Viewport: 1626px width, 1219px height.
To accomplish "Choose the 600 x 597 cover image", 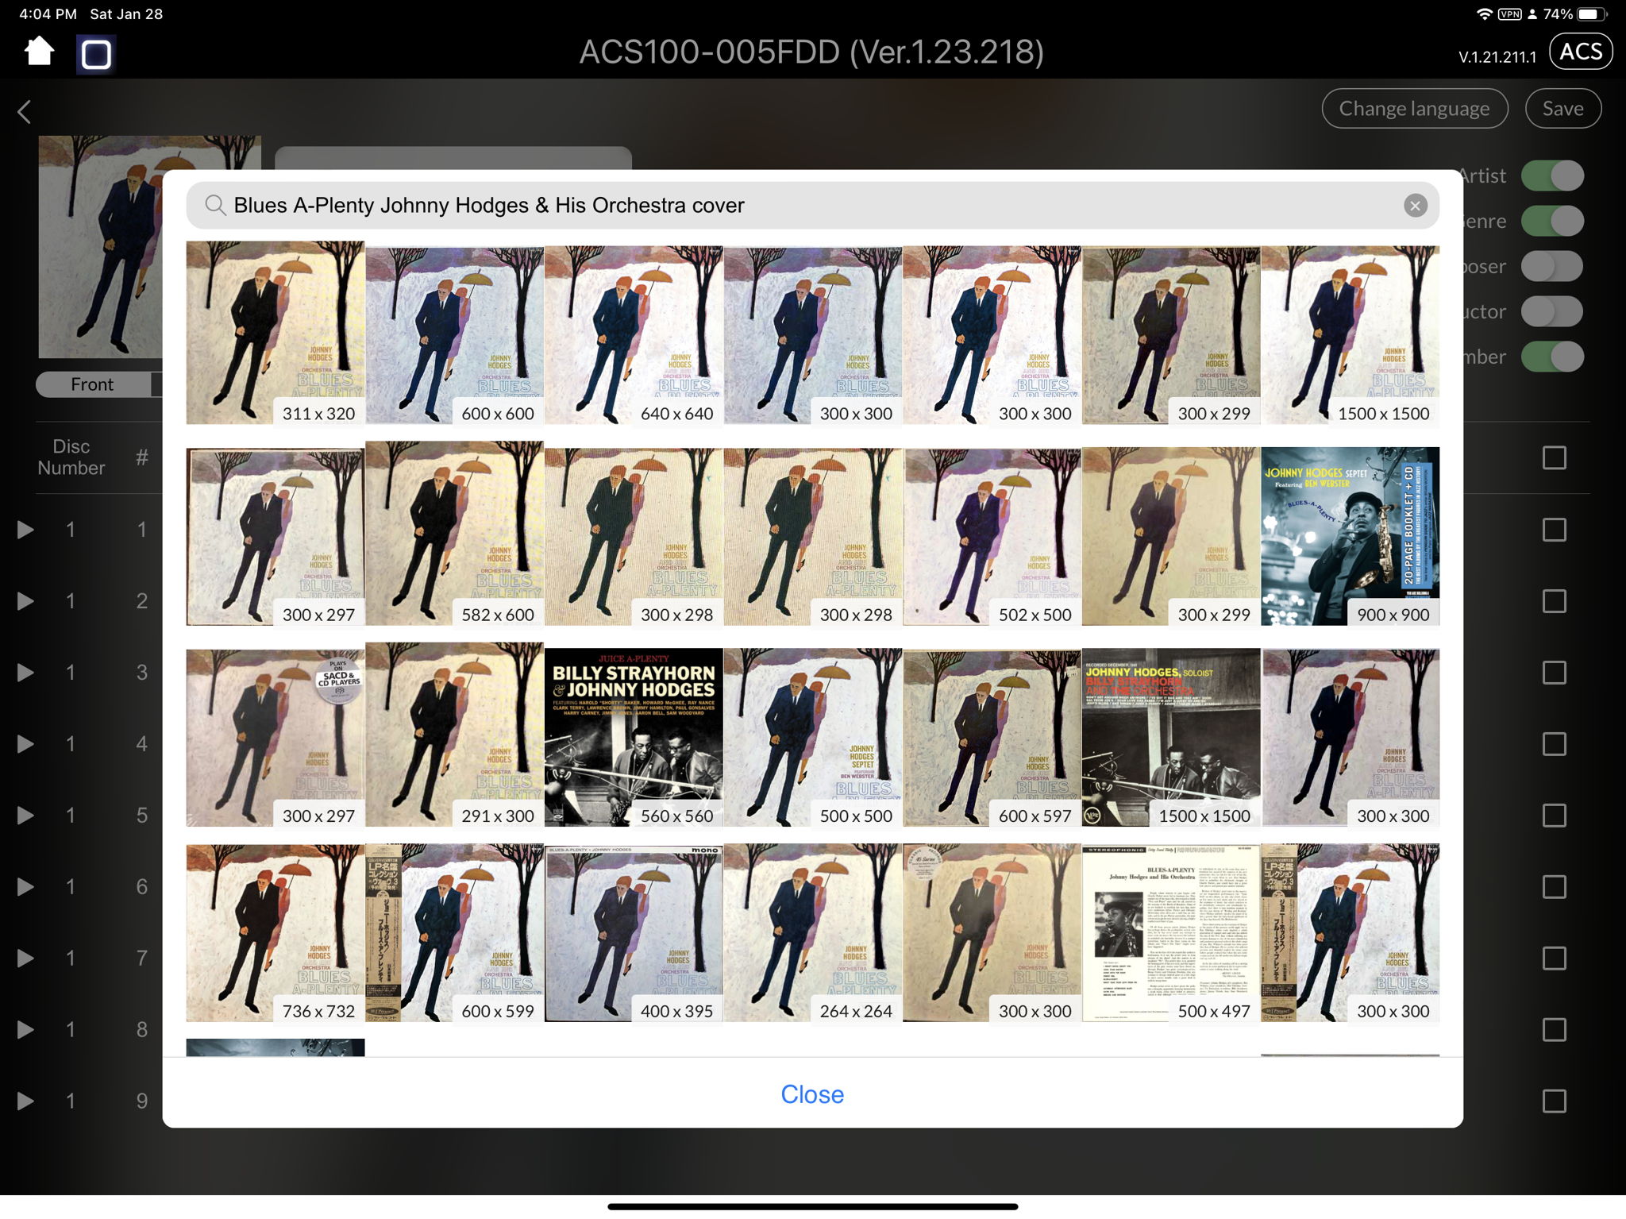I will [x=992, y=738].
